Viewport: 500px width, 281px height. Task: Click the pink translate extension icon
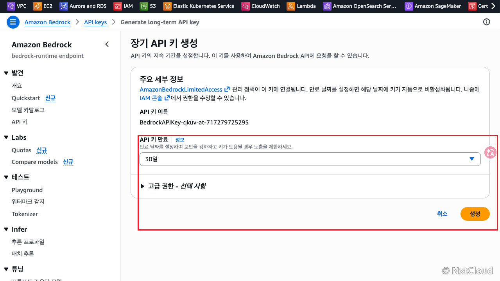point(490,153)
